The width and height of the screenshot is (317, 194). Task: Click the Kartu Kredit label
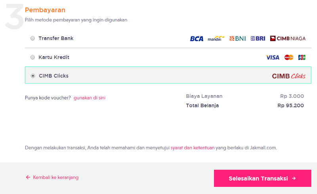tap(54, 57)
